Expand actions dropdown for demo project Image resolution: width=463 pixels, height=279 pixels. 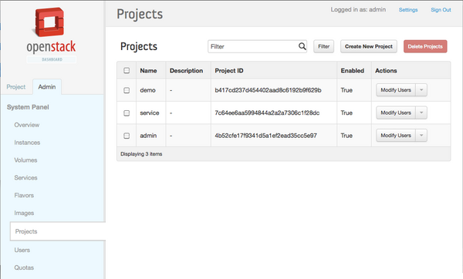[x=421, y=90]
